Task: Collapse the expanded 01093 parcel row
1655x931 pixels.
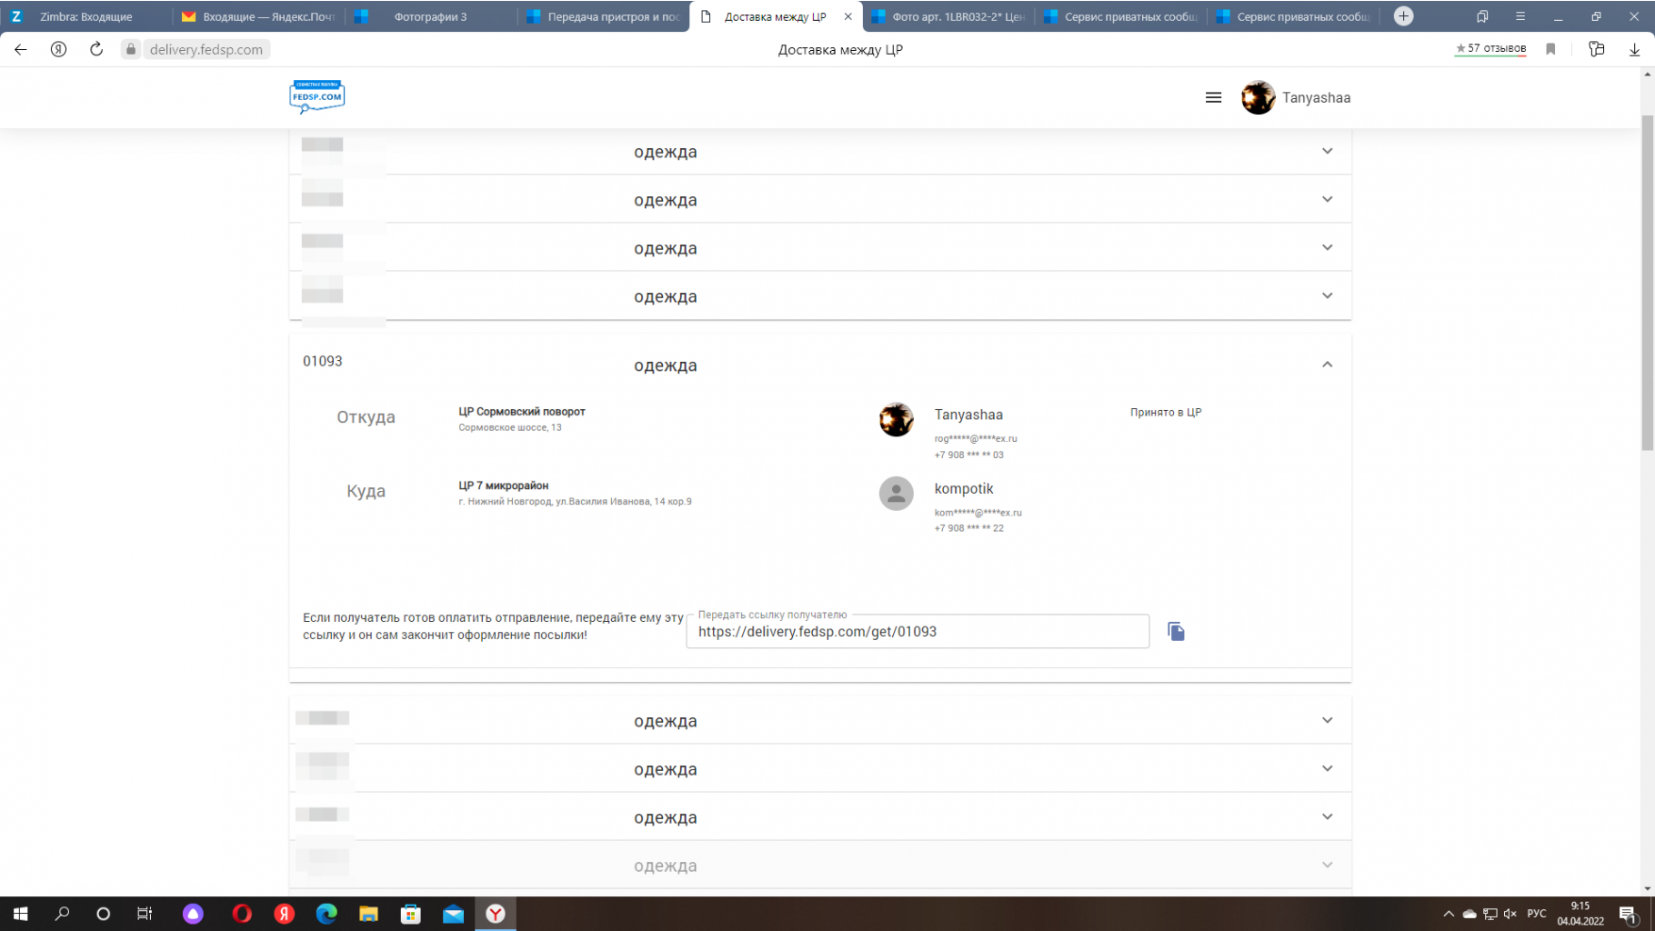Action: click(x=1327, y=365)
